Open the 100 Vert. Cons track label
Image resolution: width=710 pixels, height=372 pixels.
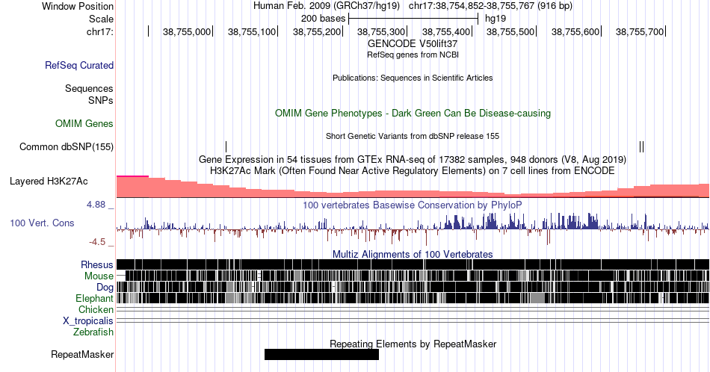[42, 223]
